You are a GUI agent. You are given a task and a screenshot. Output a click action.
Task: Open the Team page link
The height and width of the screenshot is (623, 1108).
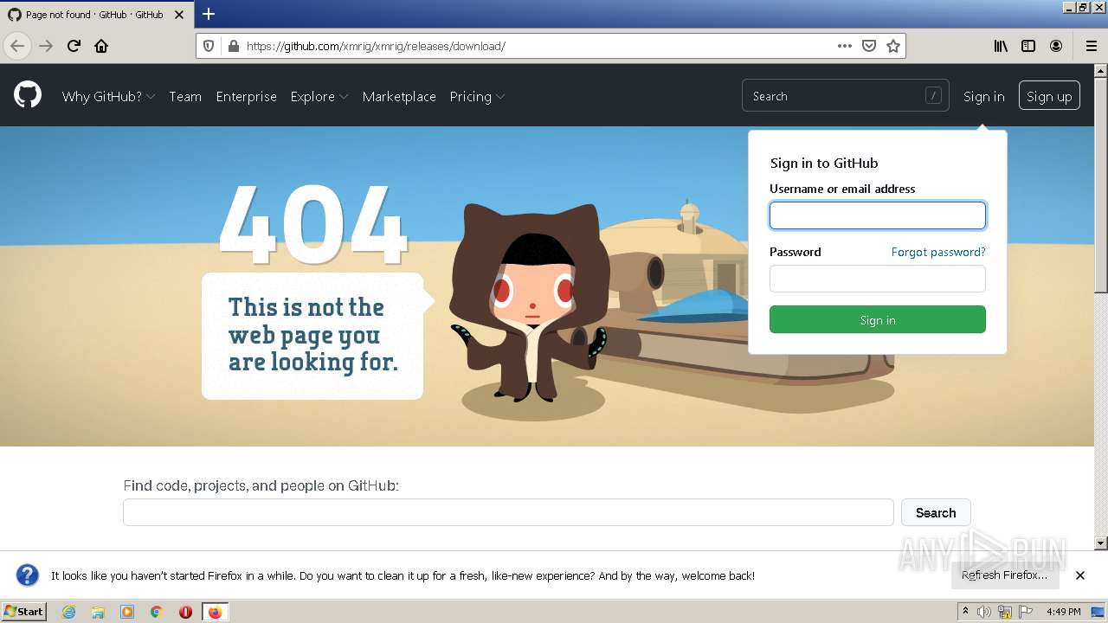click(x=185, y=96)
